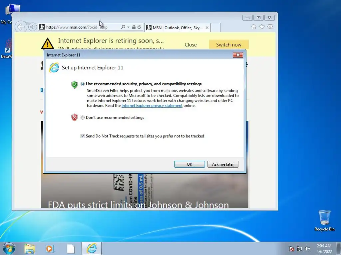
Task: Click the green shield check icon
Action: click(74, 84)
